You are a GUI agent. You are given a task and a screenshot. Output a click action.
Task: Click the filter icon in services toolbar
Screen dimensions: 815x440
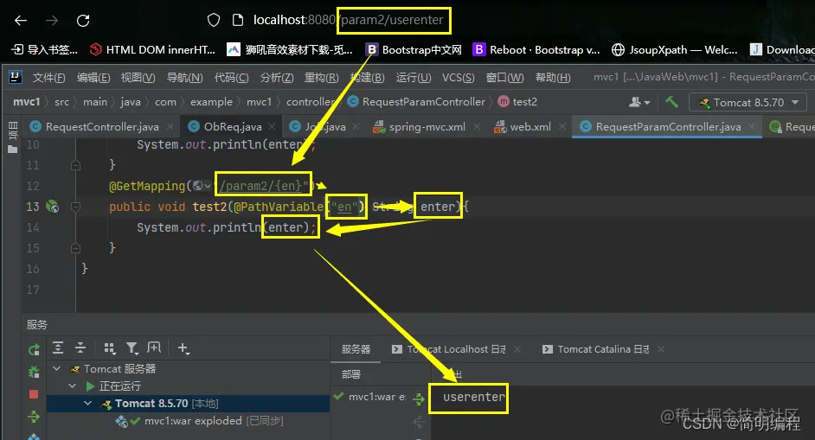(x=132, y=348)
